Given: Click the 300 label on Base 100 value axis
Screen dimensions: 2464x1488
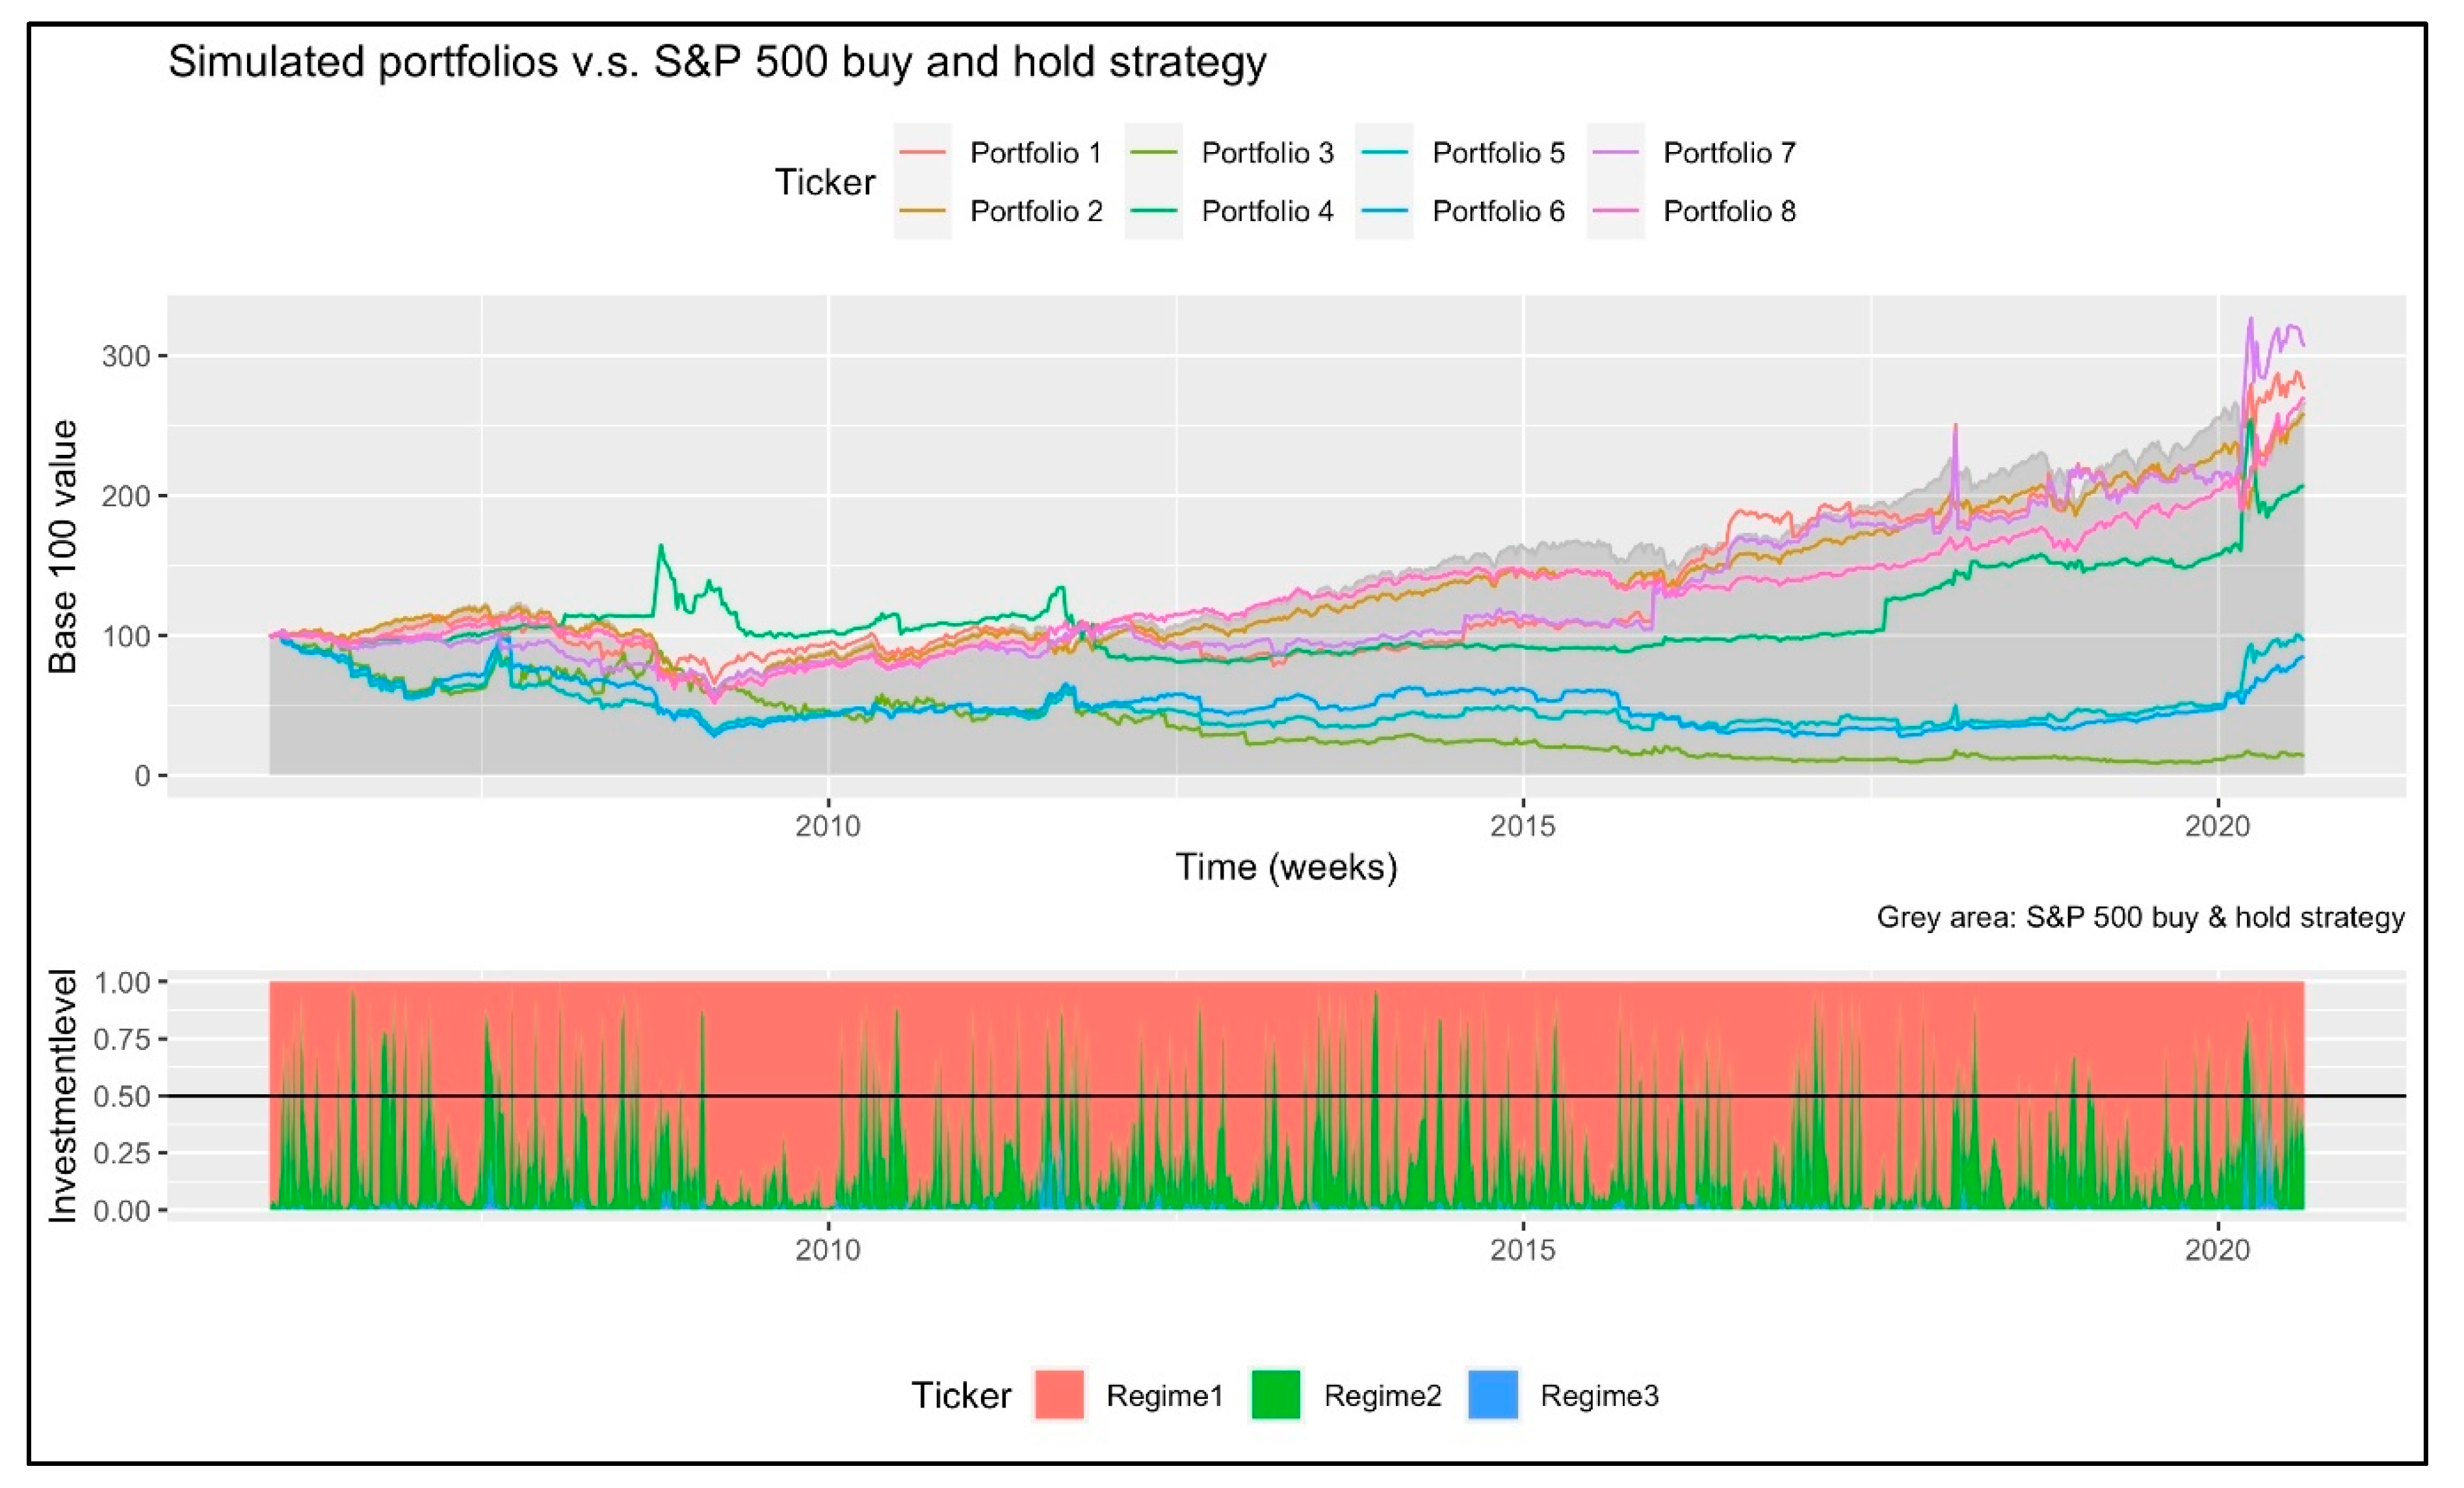Looking at the screenshot, I should pyautogui.click(x=125, y=356).
